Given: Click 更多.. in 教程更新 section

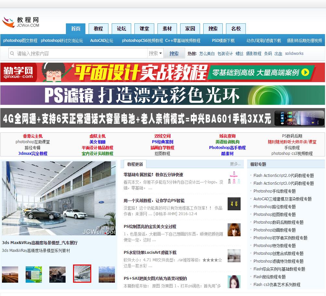Looking at the screenshot, I should coord(235,164).
